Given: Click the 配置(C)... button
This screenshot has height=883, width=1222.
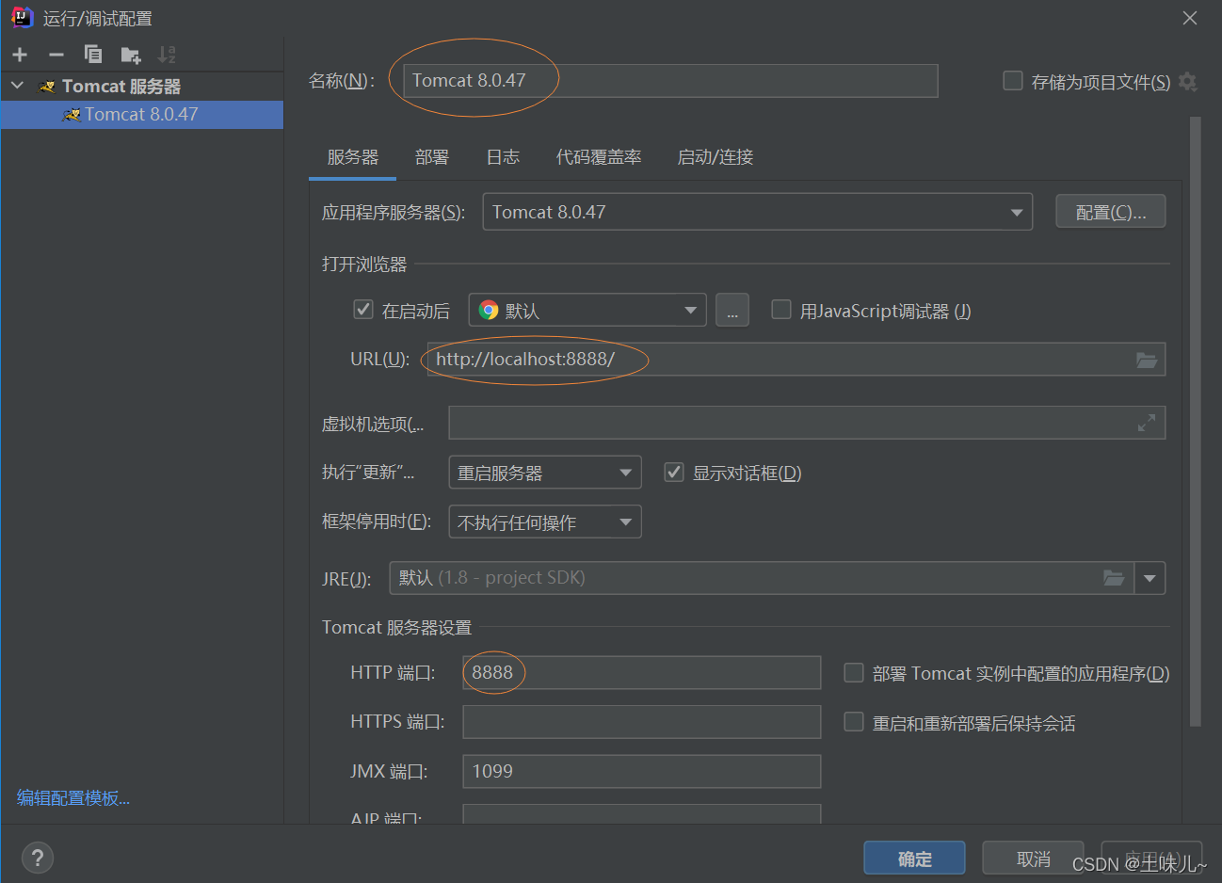Looking at the screenshot, I should [1111, 212].
